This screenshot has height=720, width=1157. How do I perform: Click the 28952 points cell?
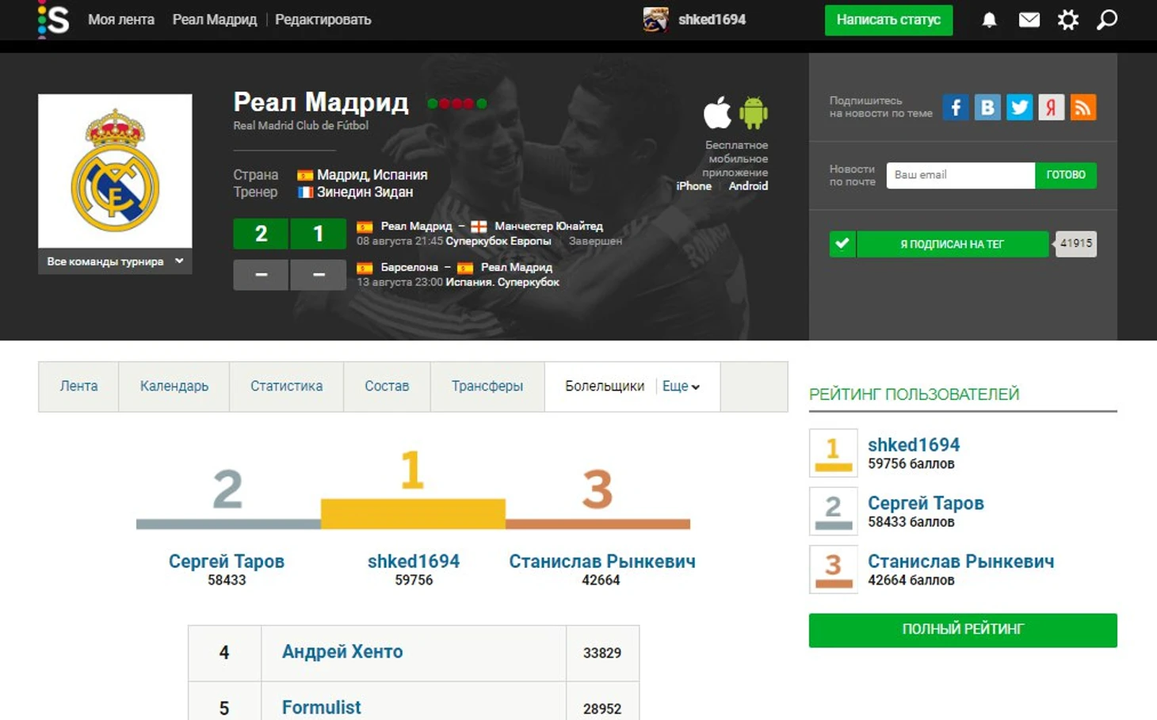[602, 702]
